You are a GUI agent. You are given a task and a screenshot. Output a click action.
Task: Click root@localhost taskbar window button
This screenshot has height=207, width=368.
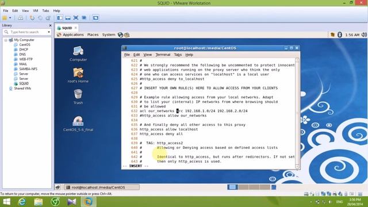point(102,187)
